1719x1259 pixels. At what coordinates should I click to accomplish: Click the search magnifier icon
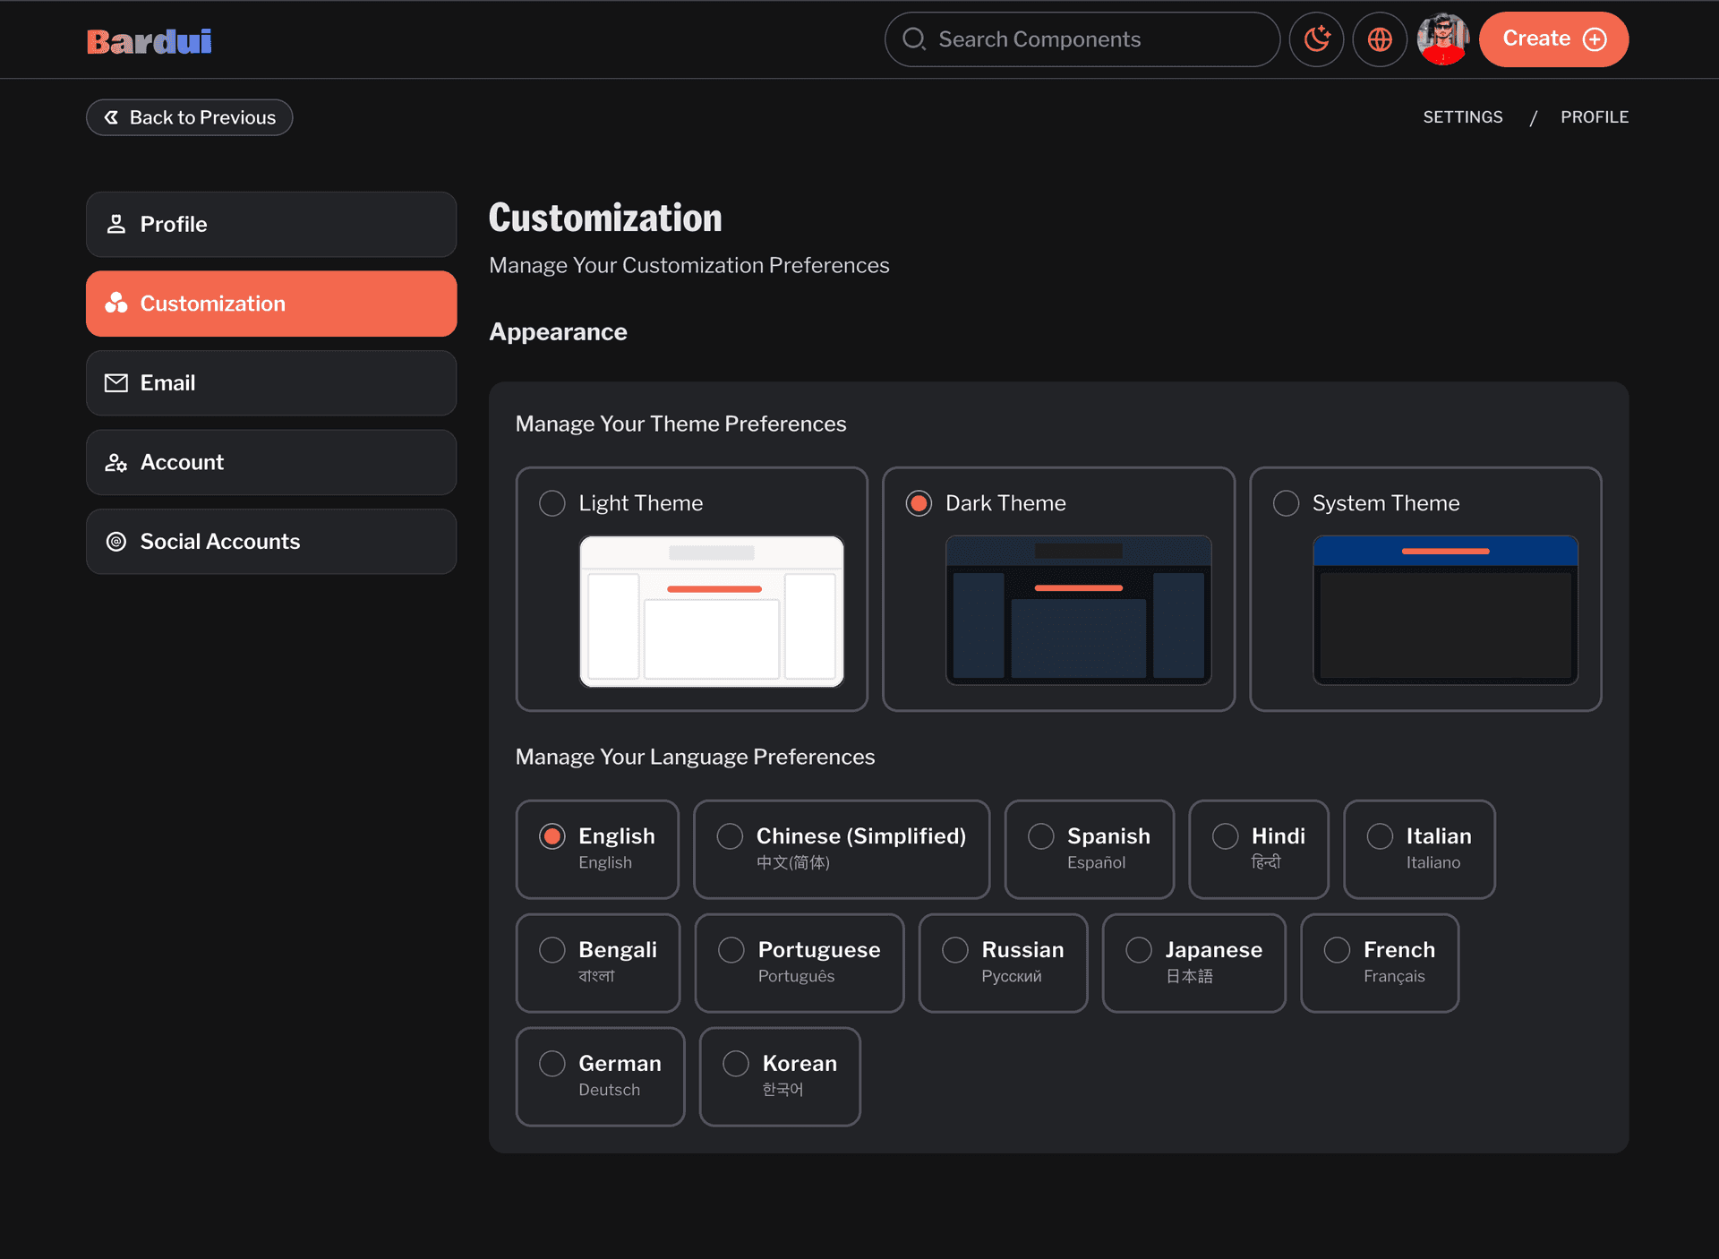click(x=913, y=39)
